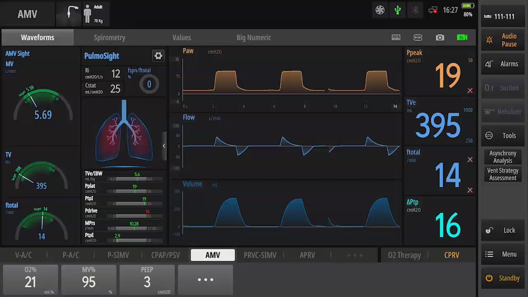The image size is (528, 297).
Task: Collapse the PulmoSight panel with arrow
Action: (x=164, y=146)
